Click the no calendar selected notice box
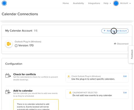Image resolution: width=134 pixels, height=110 pixels. click(36, 105)
